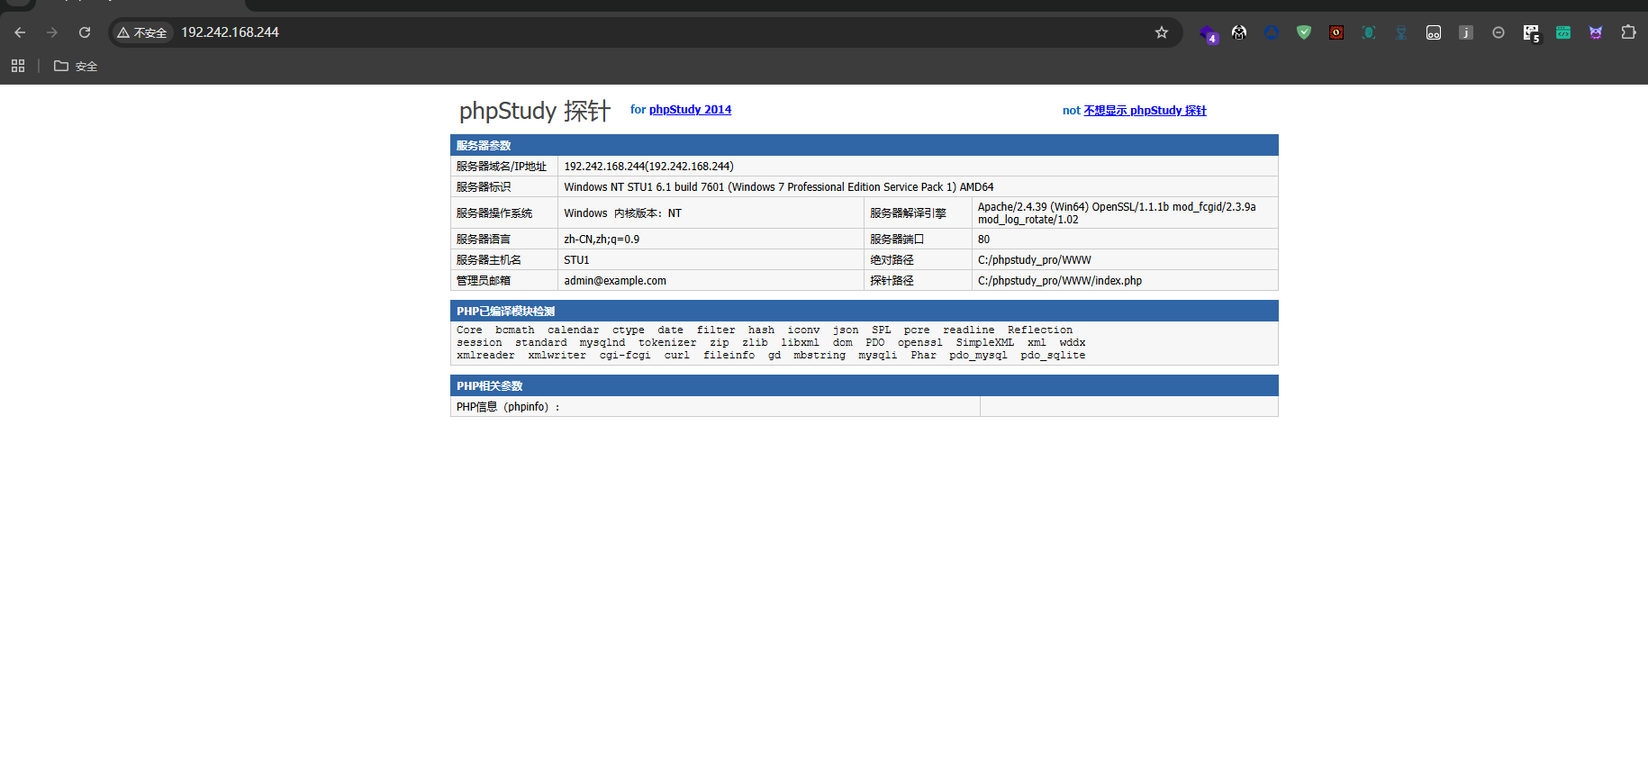Open the 安全 bookmarks folder
Image resolution: width=1648 pixels, height=778 pixels.
[x=76, y=66]
